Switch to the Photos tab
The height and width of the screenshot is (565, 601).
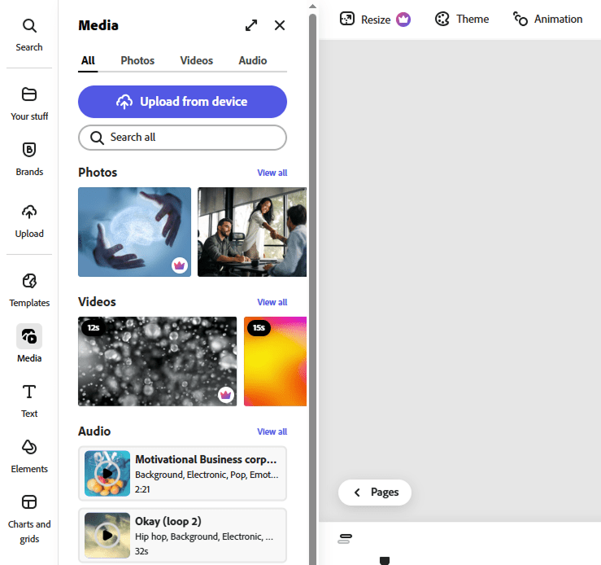[137, 60]
